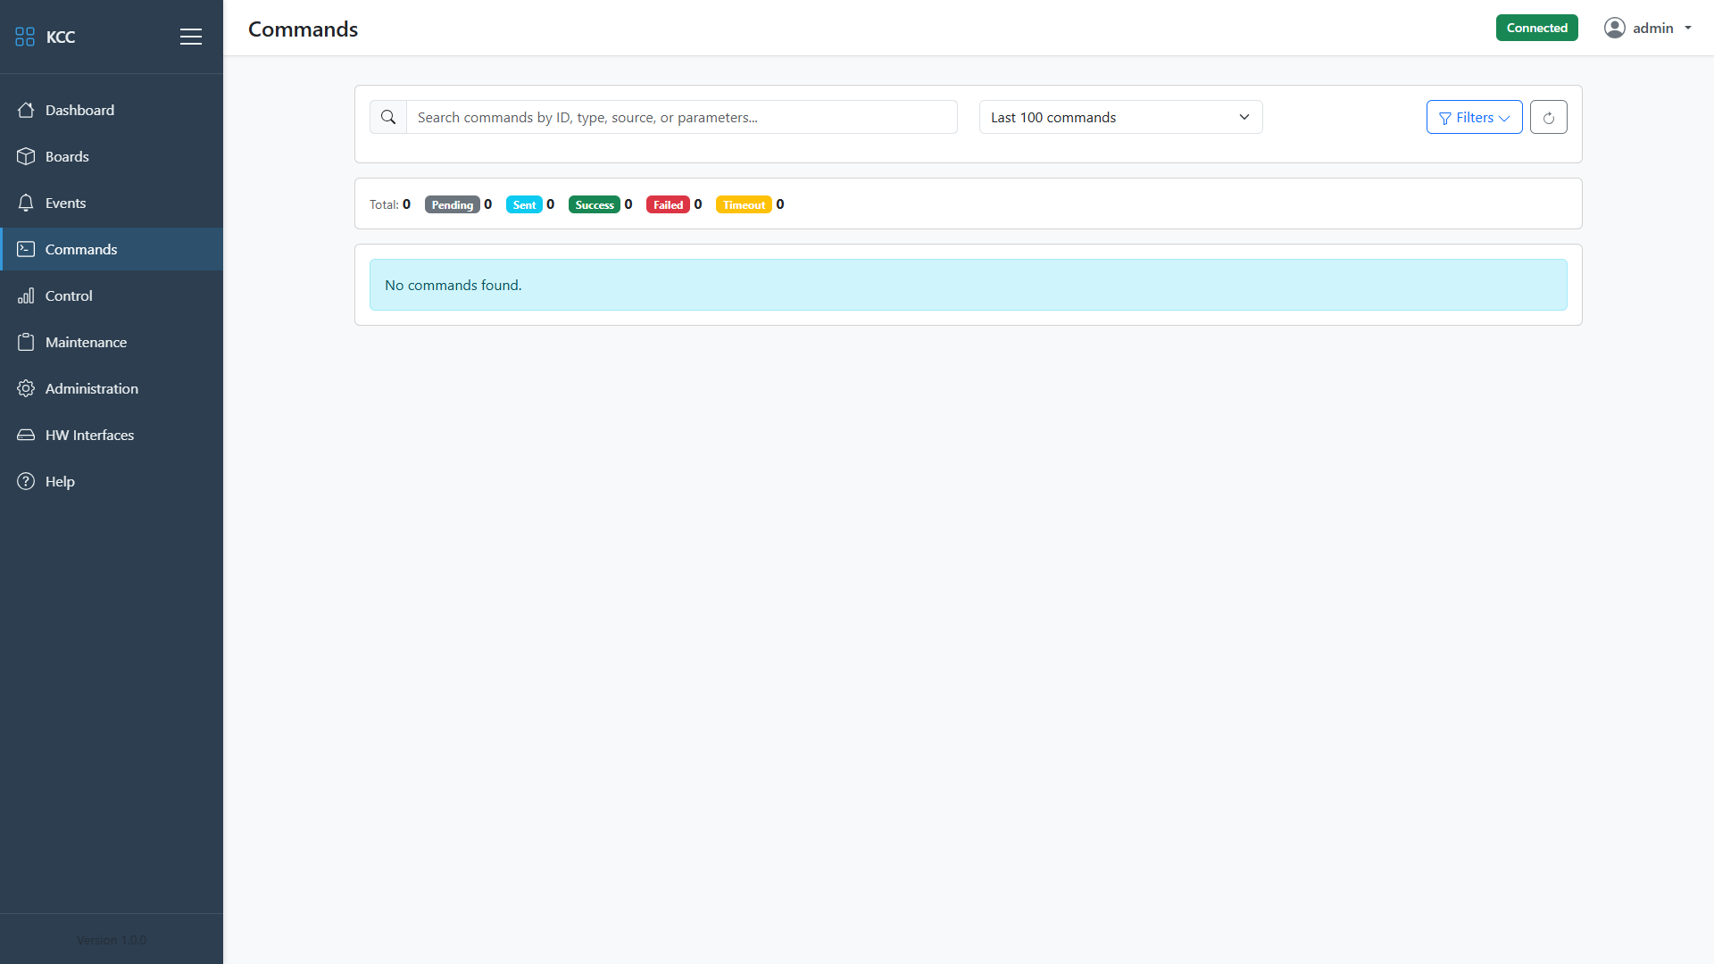Focus the search commands input field
The width and height of the screenshot is (1714, 964).
[x=681, y=117]
